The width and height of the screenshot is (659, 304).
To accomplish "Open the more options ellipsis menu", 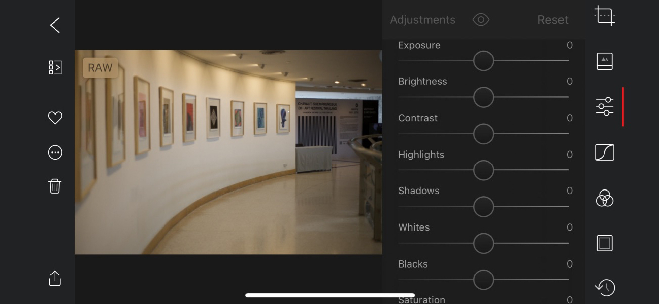I will coord(55,153).
